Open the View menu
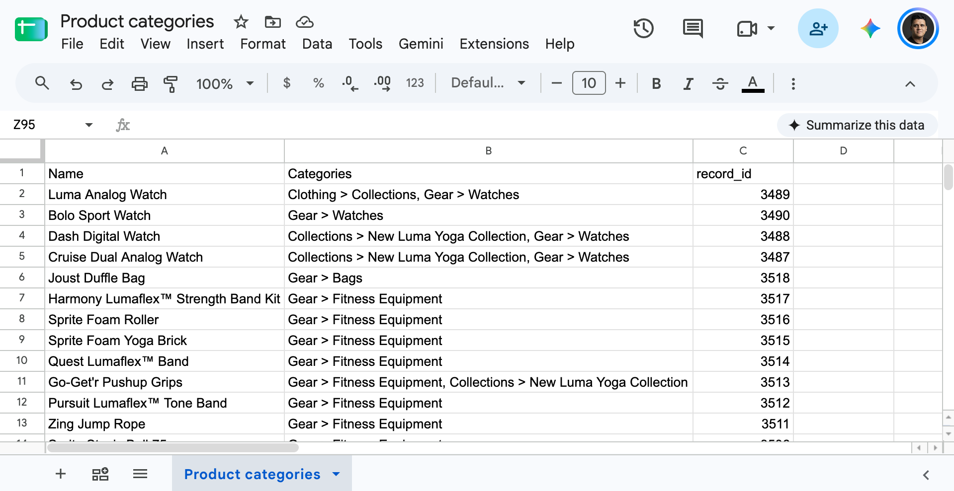 pos(156,44)
